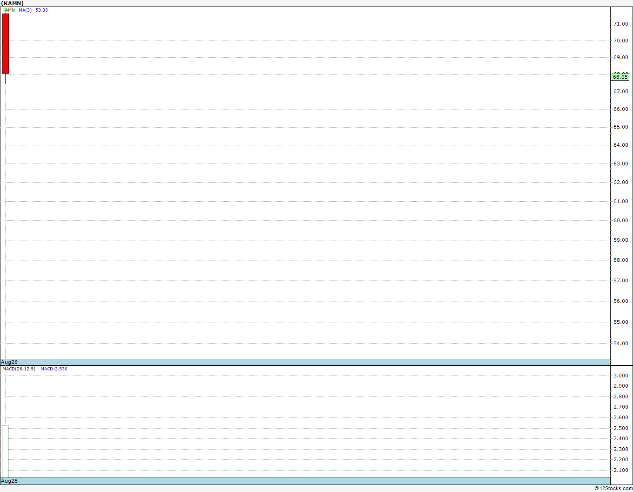Image resolution: width=633 pixels, height=492 pixels.
Task: Click the MACD:2.530 value label
Action: (x=54, y=369)
